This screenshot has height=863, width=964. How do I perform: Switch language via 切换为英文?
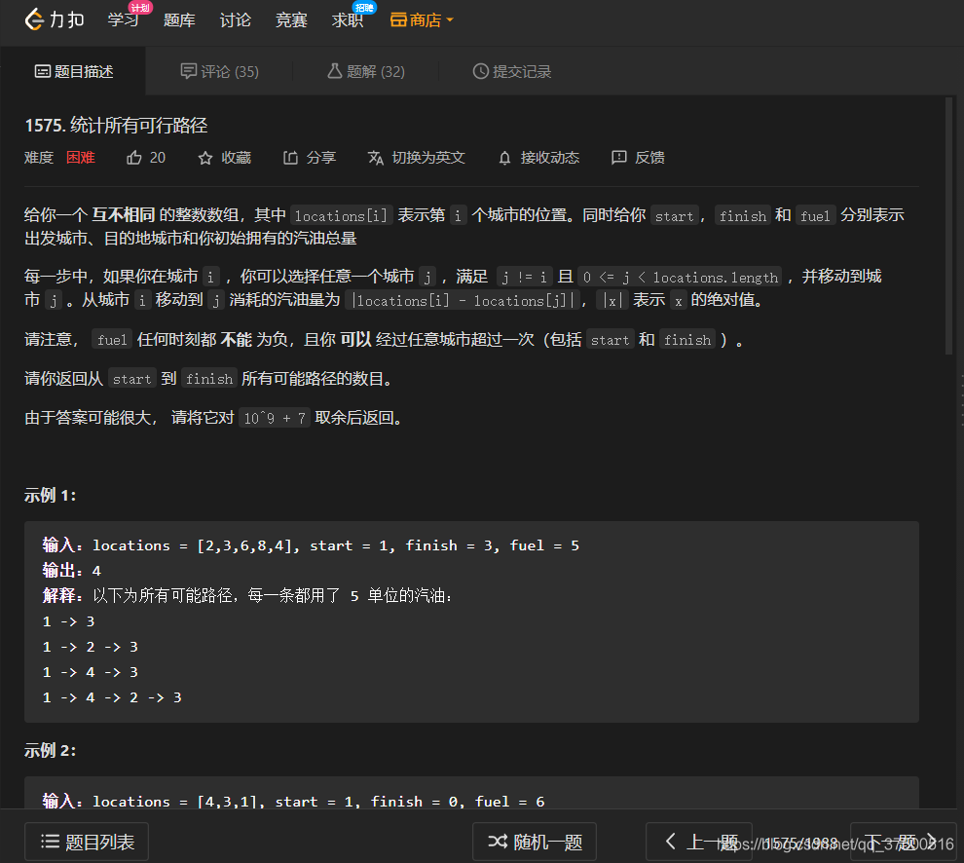[428, 158]
